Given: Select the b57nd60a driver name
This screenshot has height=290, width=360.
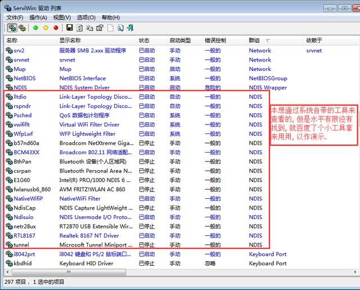Looking at the screenshot, I should click(x=26, y=143).
